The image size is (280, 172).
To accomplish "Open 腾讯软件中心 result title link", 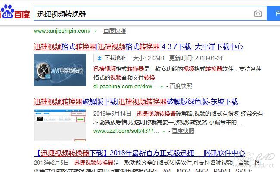I will coord(140,153).
